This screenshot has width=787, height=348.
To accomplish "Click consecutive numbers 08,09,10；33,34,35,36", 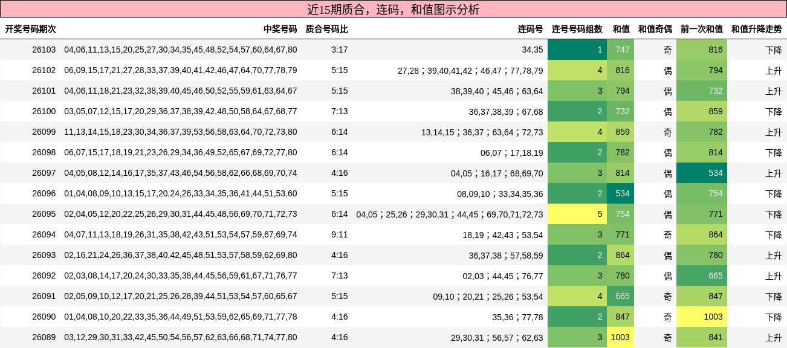I will [500, 193].
